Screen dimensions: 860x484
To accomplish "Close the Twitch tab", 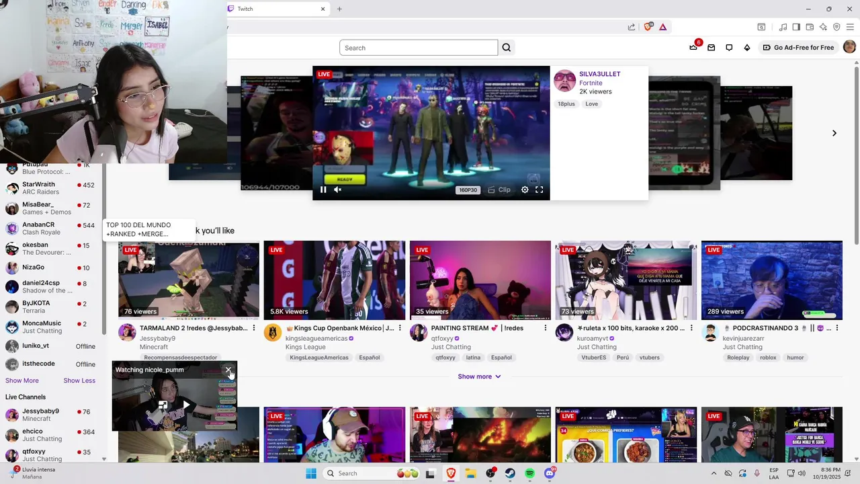I will [322, 9].
